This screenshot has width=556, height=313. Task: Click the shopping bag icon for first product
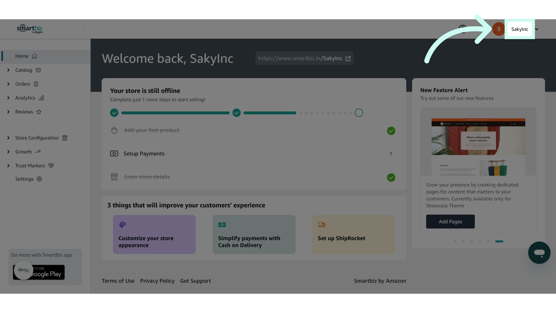(x=114, y=130)
